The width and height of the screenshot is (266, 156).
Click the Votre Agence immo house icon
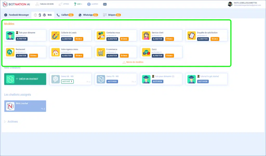tap(56, 52)
